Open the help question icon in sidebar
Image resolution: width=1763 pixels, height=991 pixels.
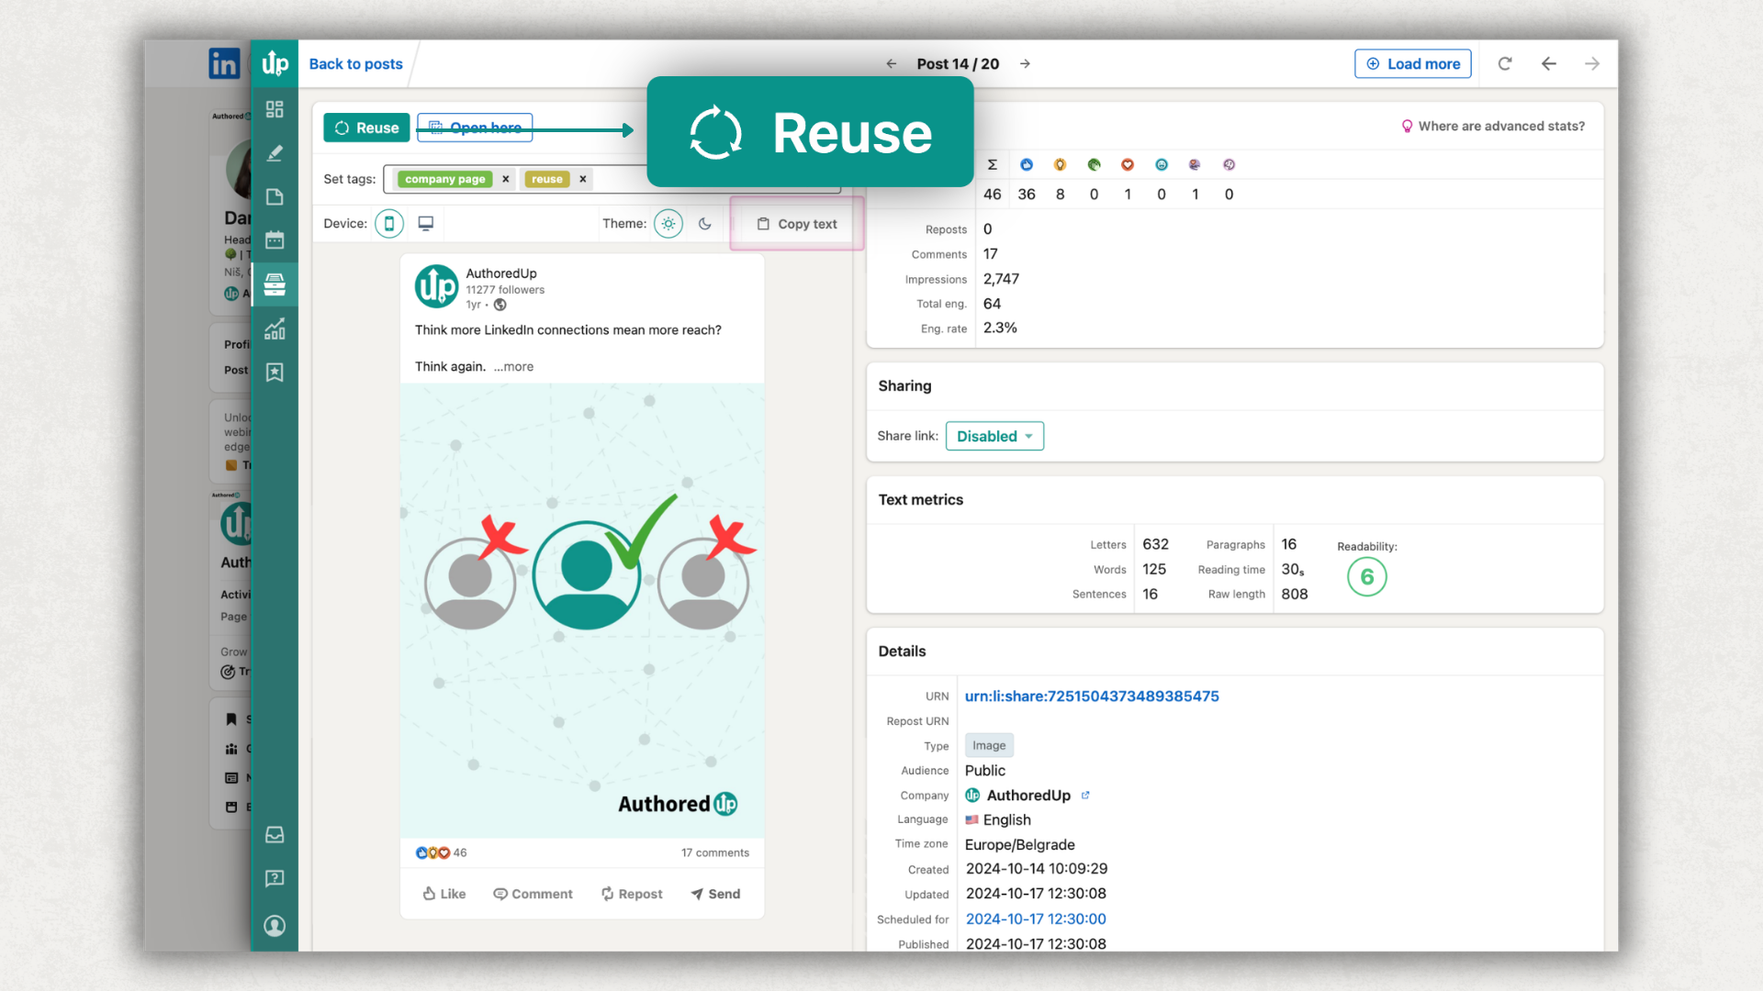point(275,878)
